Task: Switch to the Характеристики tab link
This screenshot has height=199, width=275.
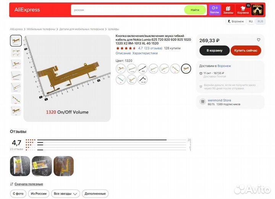Action: [x=145, y=53]
